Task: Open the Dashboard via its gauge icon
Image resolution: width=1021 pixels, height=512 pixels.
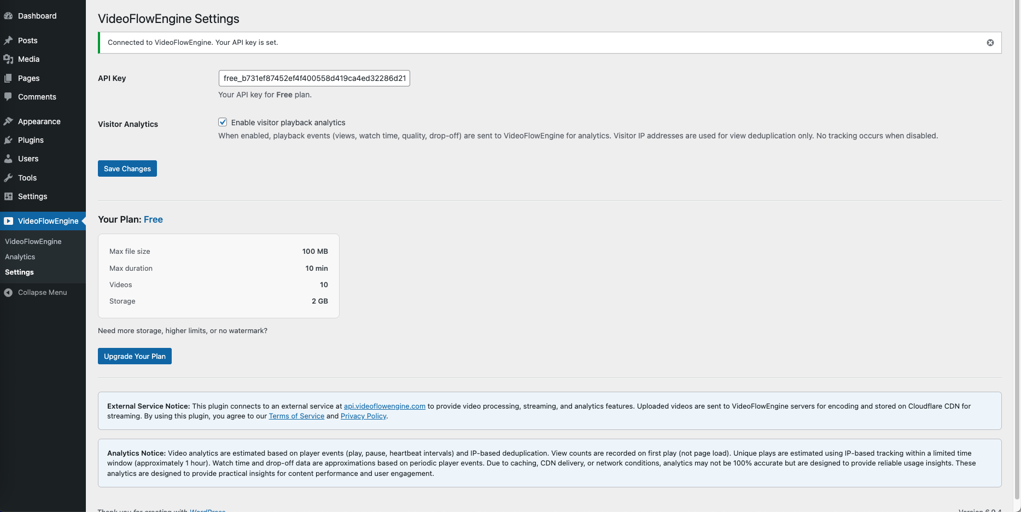Action: [9, 15]
